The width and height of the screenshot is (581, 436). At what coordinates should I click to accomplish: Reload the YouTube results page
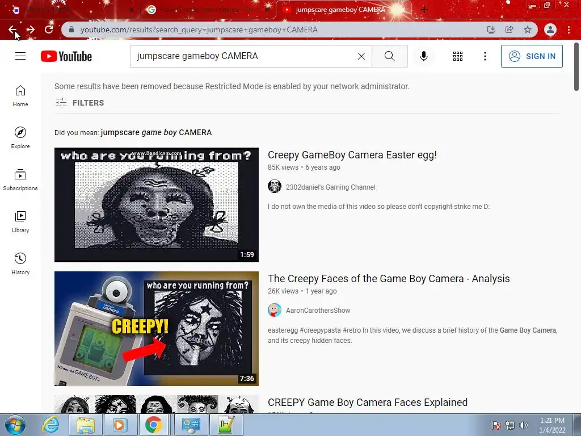(x=49, y=30)
